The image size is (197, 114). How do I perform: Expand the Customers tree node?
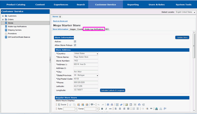point(3,16)
